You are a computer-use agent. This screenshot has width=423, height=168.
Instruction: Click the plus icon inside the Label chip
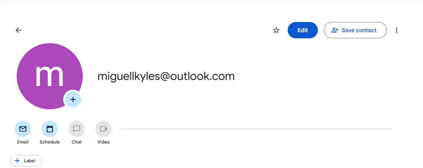pyautogui.click(x=17, y=161)
